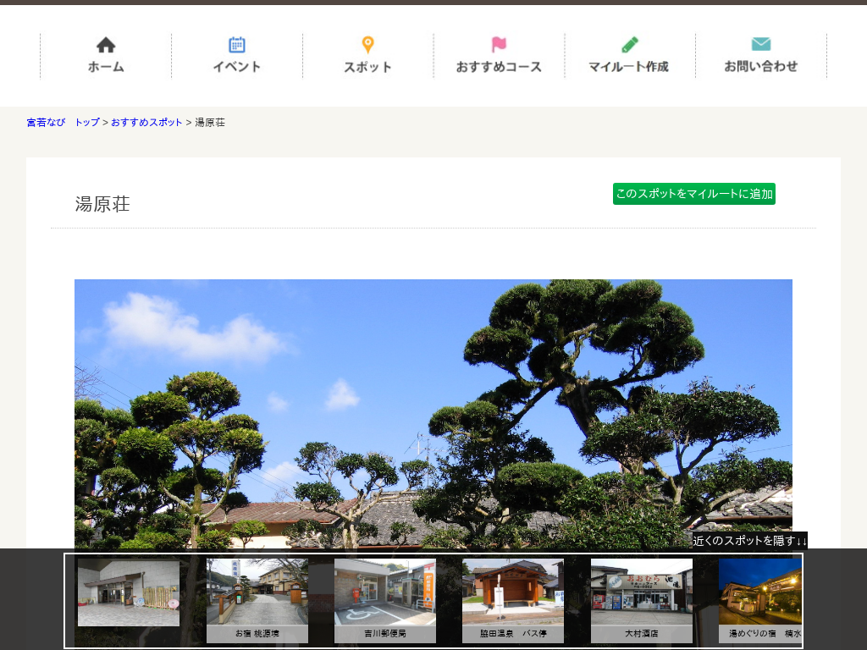Follow the 宮若なび トップ breadcrumb link
Screen dimensions: 867x650
pos(63,123)
